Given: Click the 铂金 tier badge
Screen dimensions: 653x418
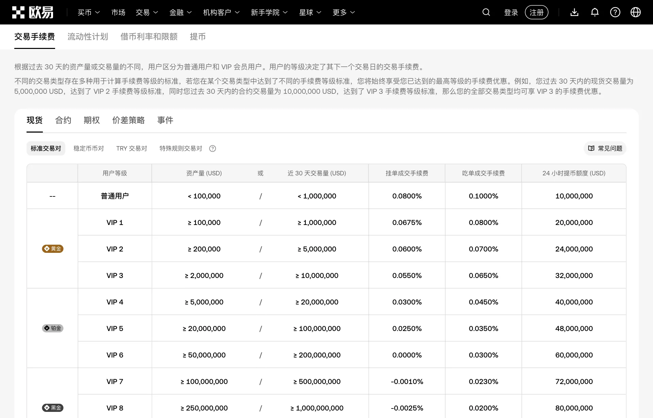Looking at the screenshot, I should (x=53, y=328).
